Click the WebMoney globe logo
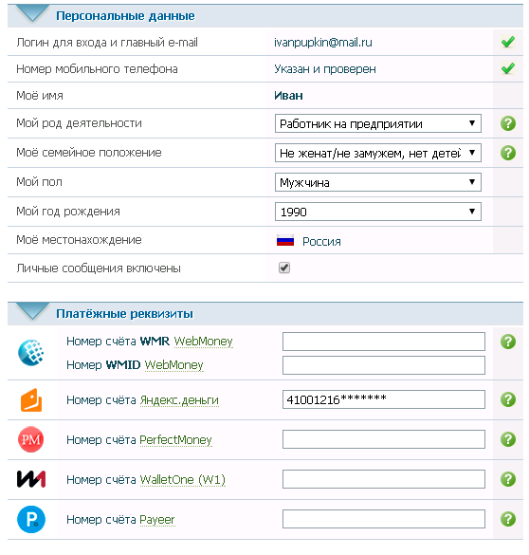 click(31, 353)
